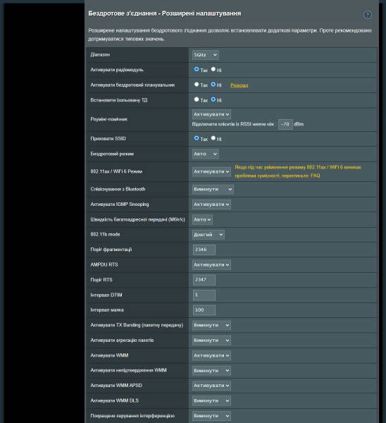
Task: Open the FAQ link in WiFi 6 note
Action: pos(316,176)
